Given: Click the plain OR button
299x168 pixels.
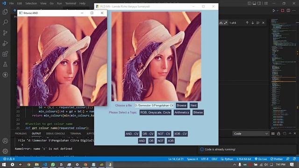Looking at the screenshot, I should tap(151, 141).
